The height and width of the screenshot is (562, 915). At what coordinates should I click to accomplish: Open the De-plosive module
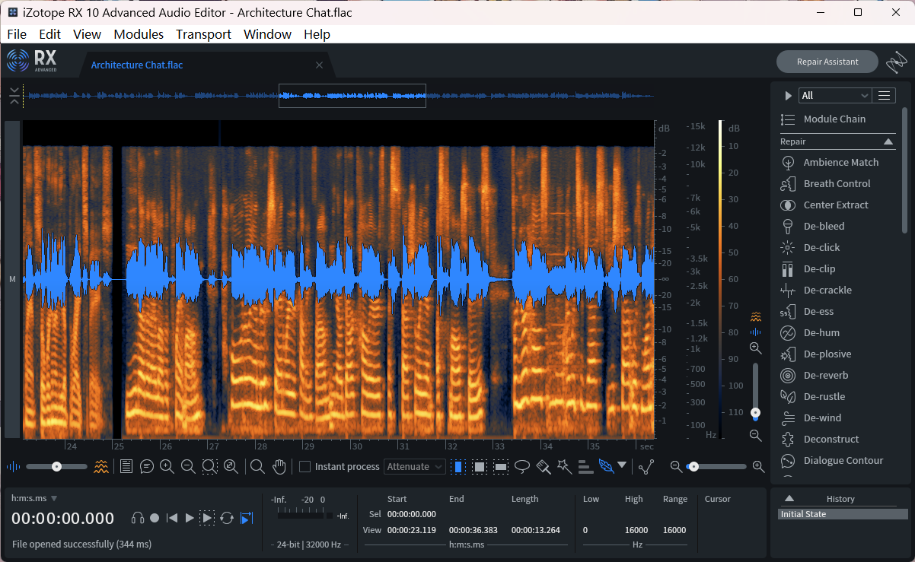click(816, 354)
